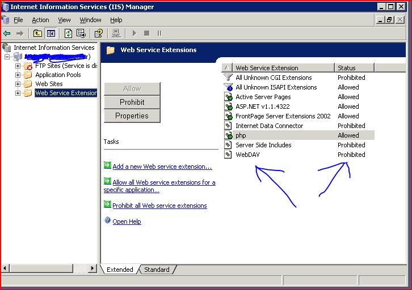412x290 pixels.
Task: Click the MMC application icon in menu bar
Action: pos(6,20)
